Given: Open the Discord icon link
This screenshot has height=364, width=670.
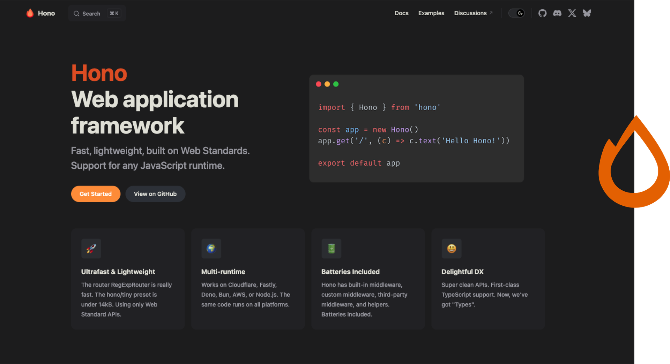Looking at the screenshot, I should point(557,13).
